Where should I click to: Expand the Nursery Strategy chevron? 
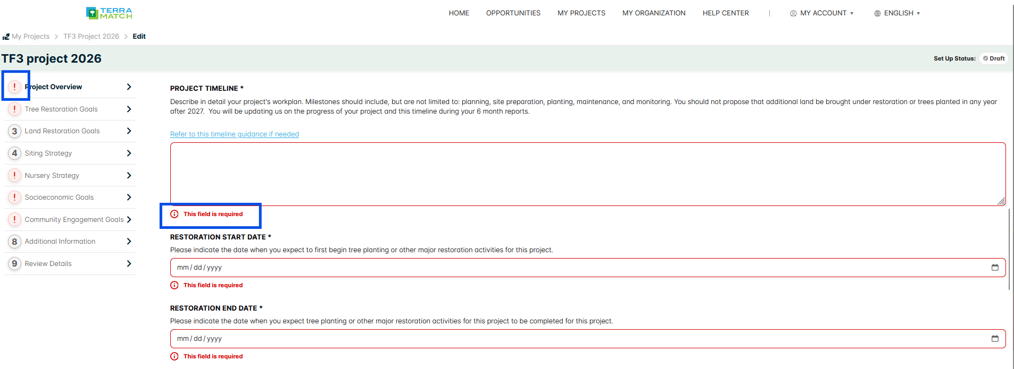coord(129,175)
